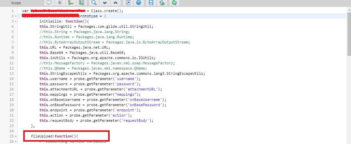
Task: Click the replace icon in toolbar
Action: click(x=71, y=3)
